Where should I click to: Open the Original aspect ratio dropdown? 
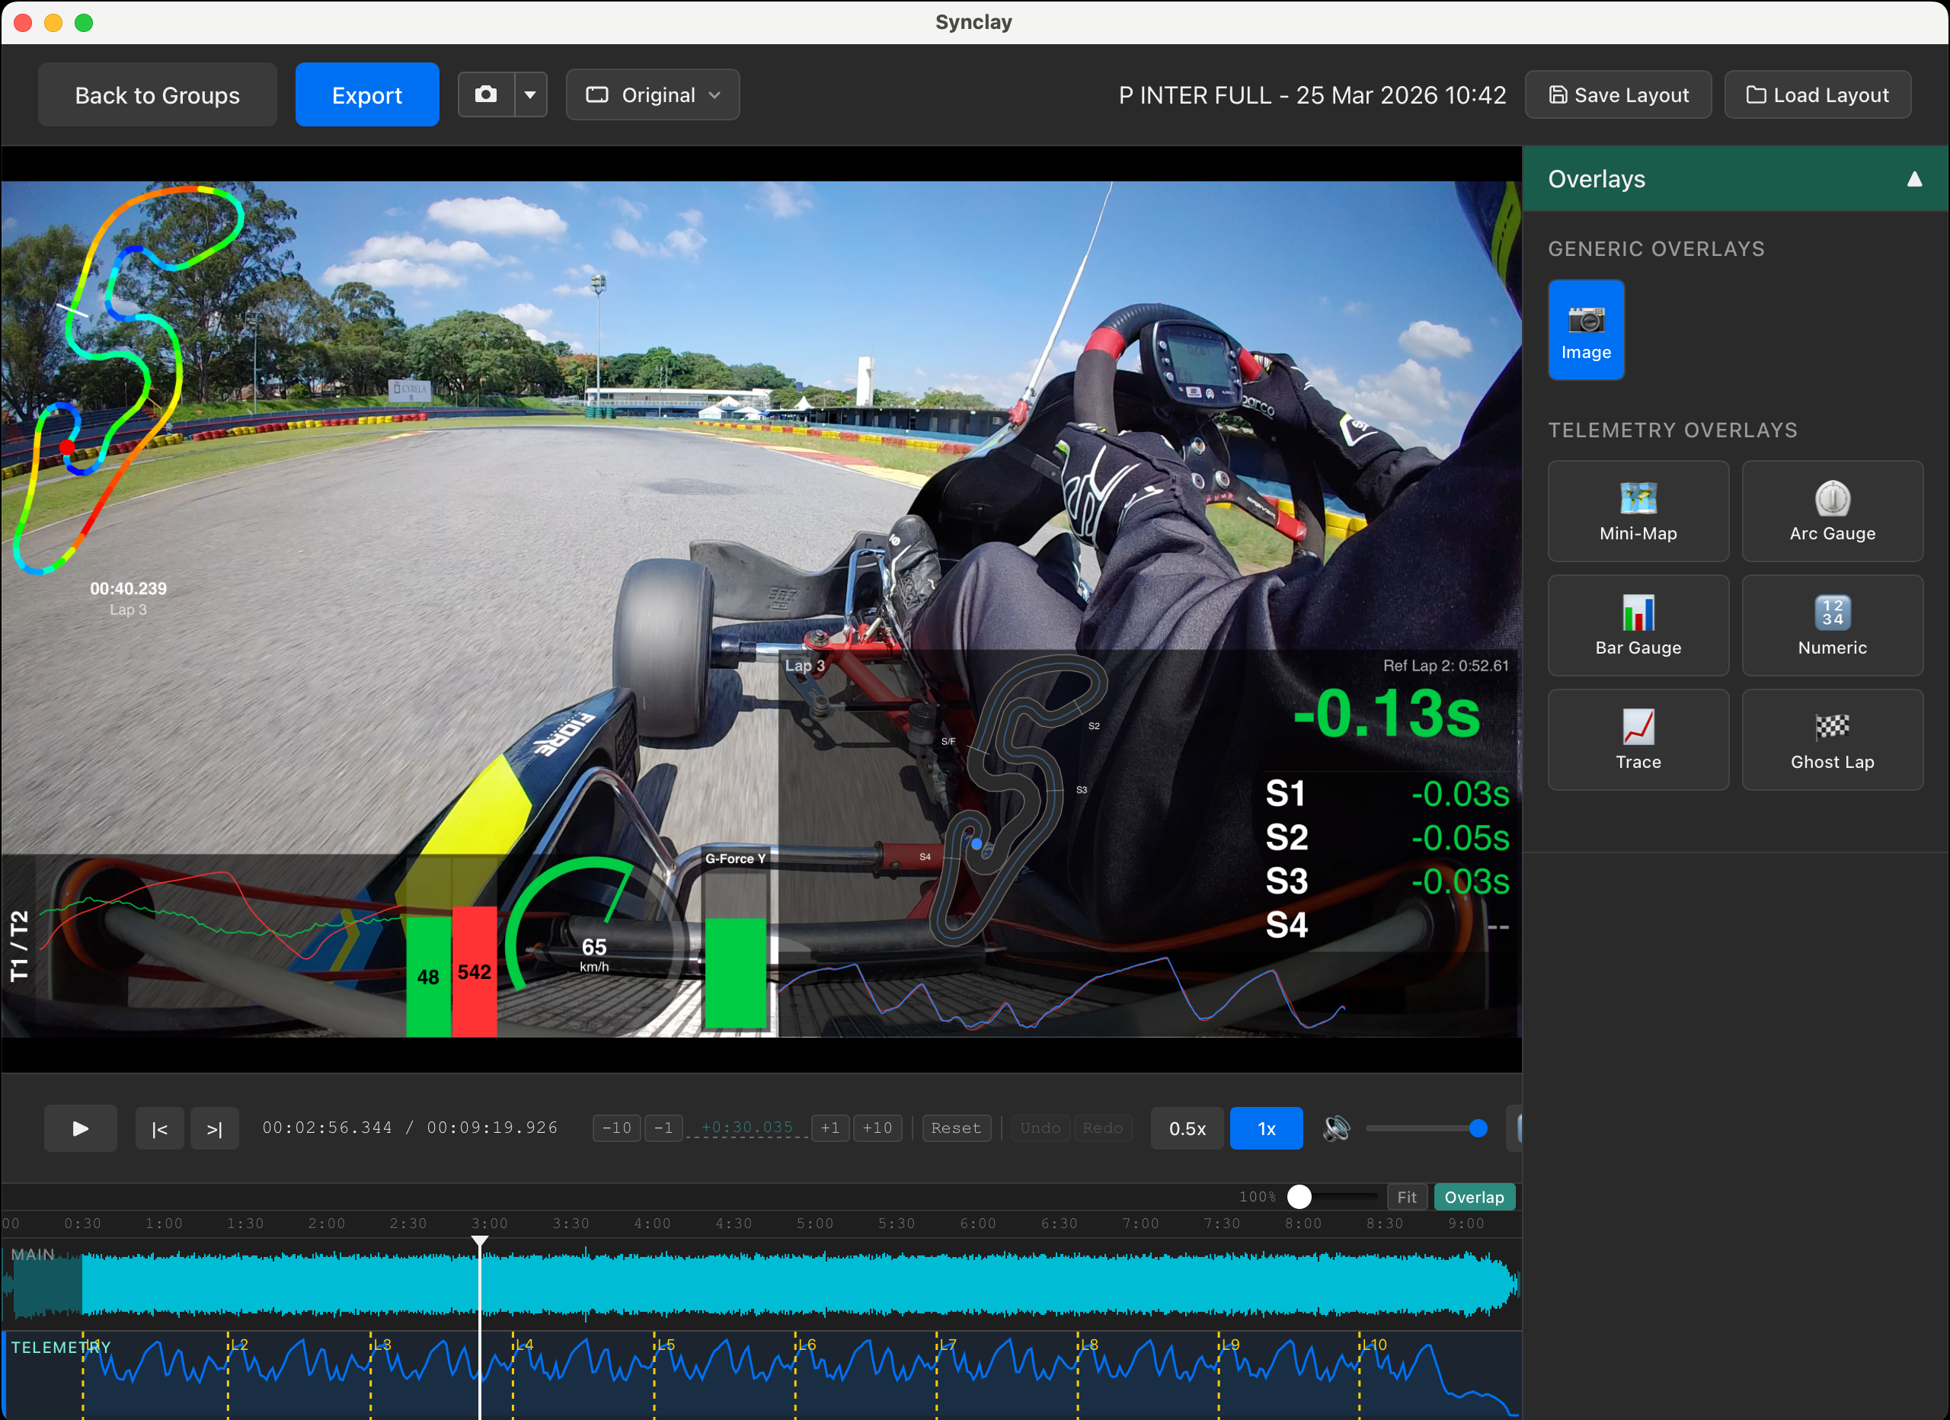653,94
